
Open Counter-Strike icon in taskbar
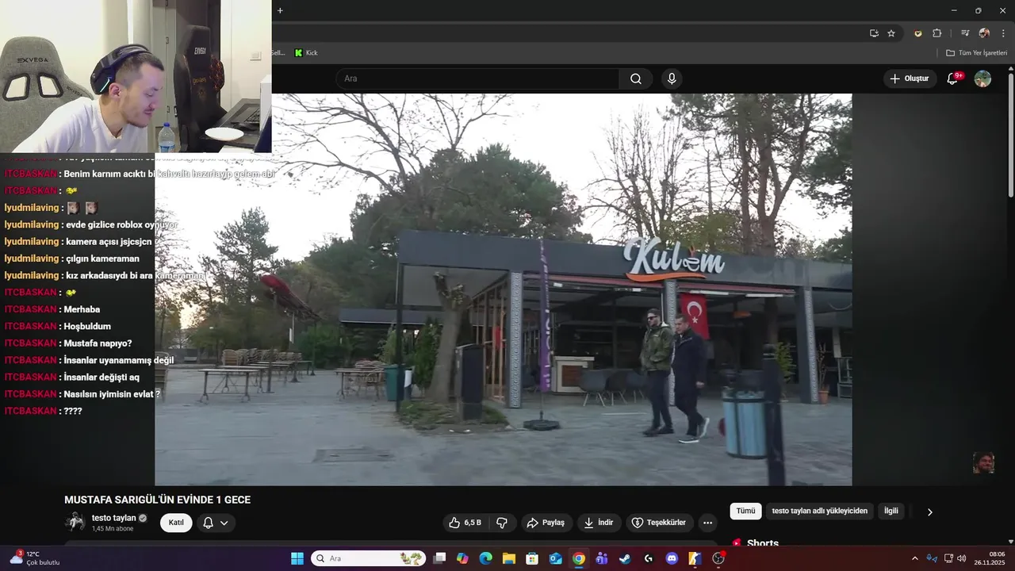(x=695, y=558)
